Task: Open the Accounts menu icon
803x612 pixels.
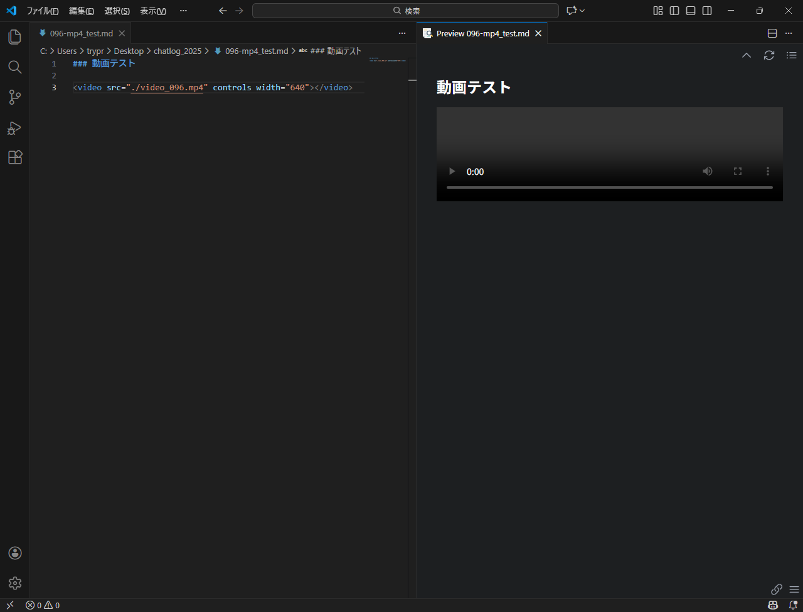Action: point(14,553)
